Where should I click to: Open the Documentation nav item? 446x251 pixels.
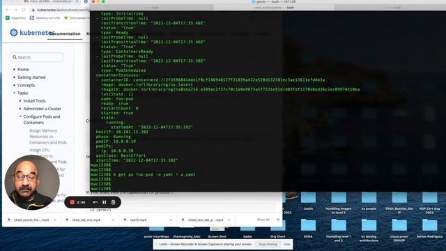pos(65,33)
